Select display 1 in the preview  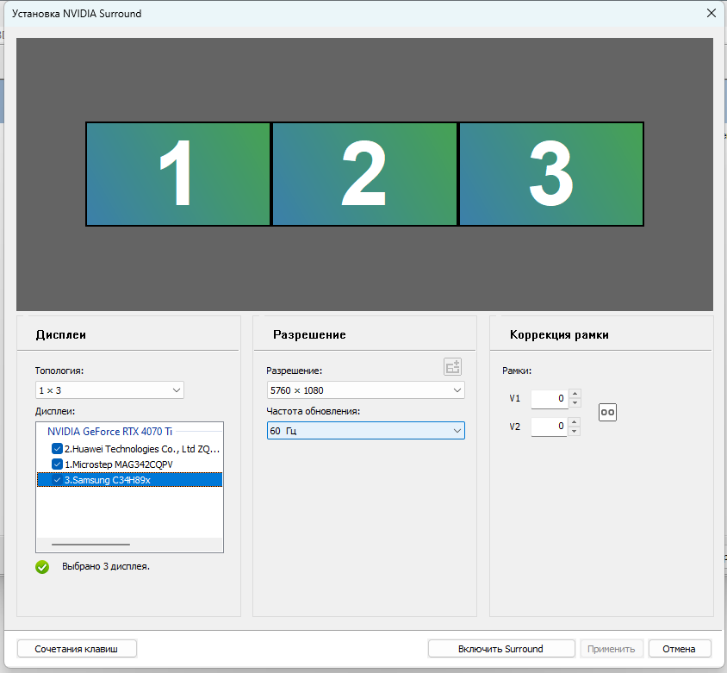coord(178,174)
